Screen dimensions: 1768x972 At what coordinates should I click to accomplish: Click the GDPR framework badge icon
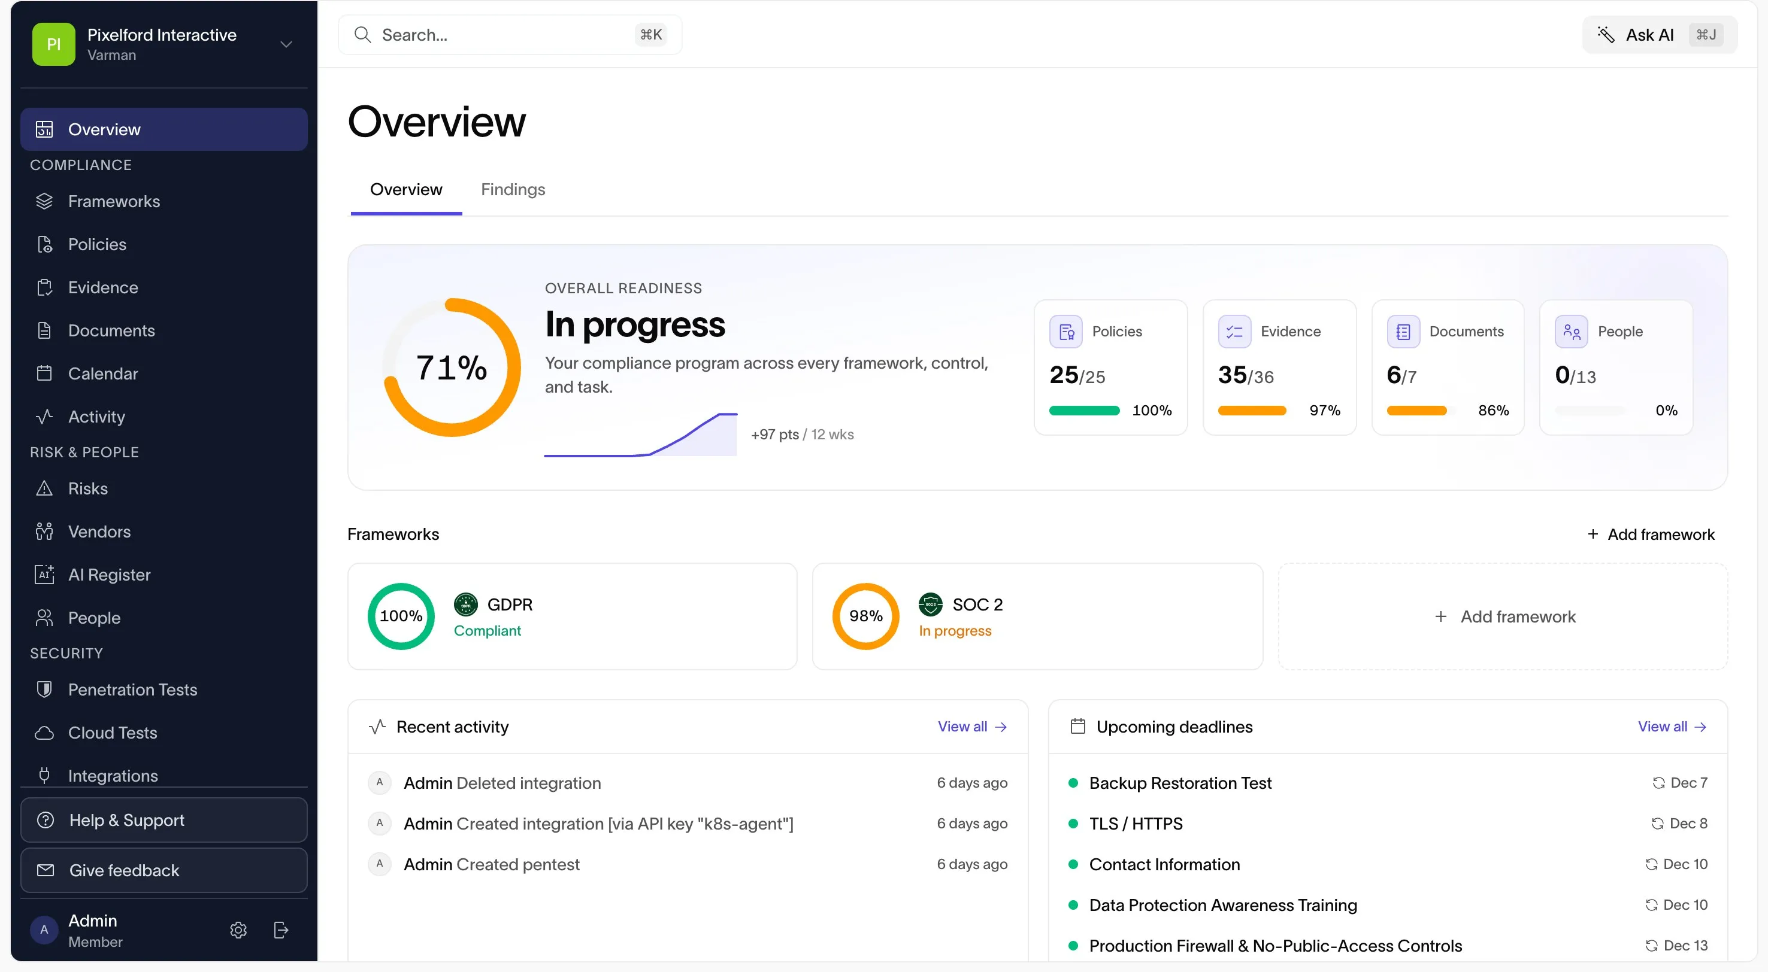coord(465,605)
